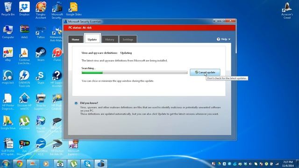The width and height of the screenshot is (299, 168).
Task: Open the HP taskbar button
Action: click(60, 164)
